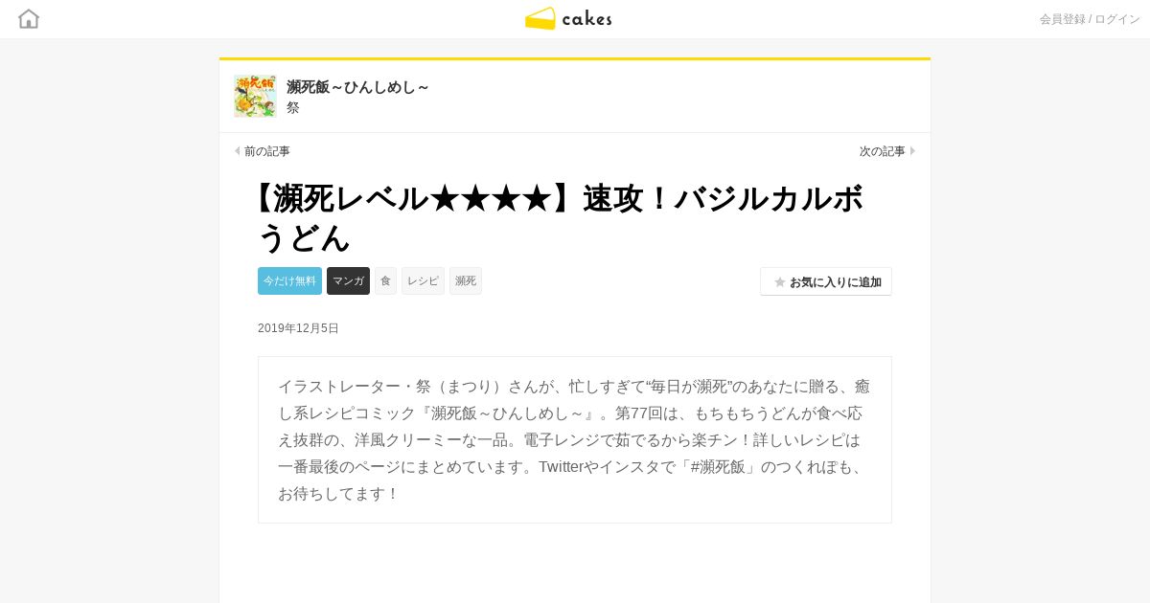Image resolution: width=1150 pixels, height=603 pixels.
Task: Select the マンガ tag
Action: 348,280
